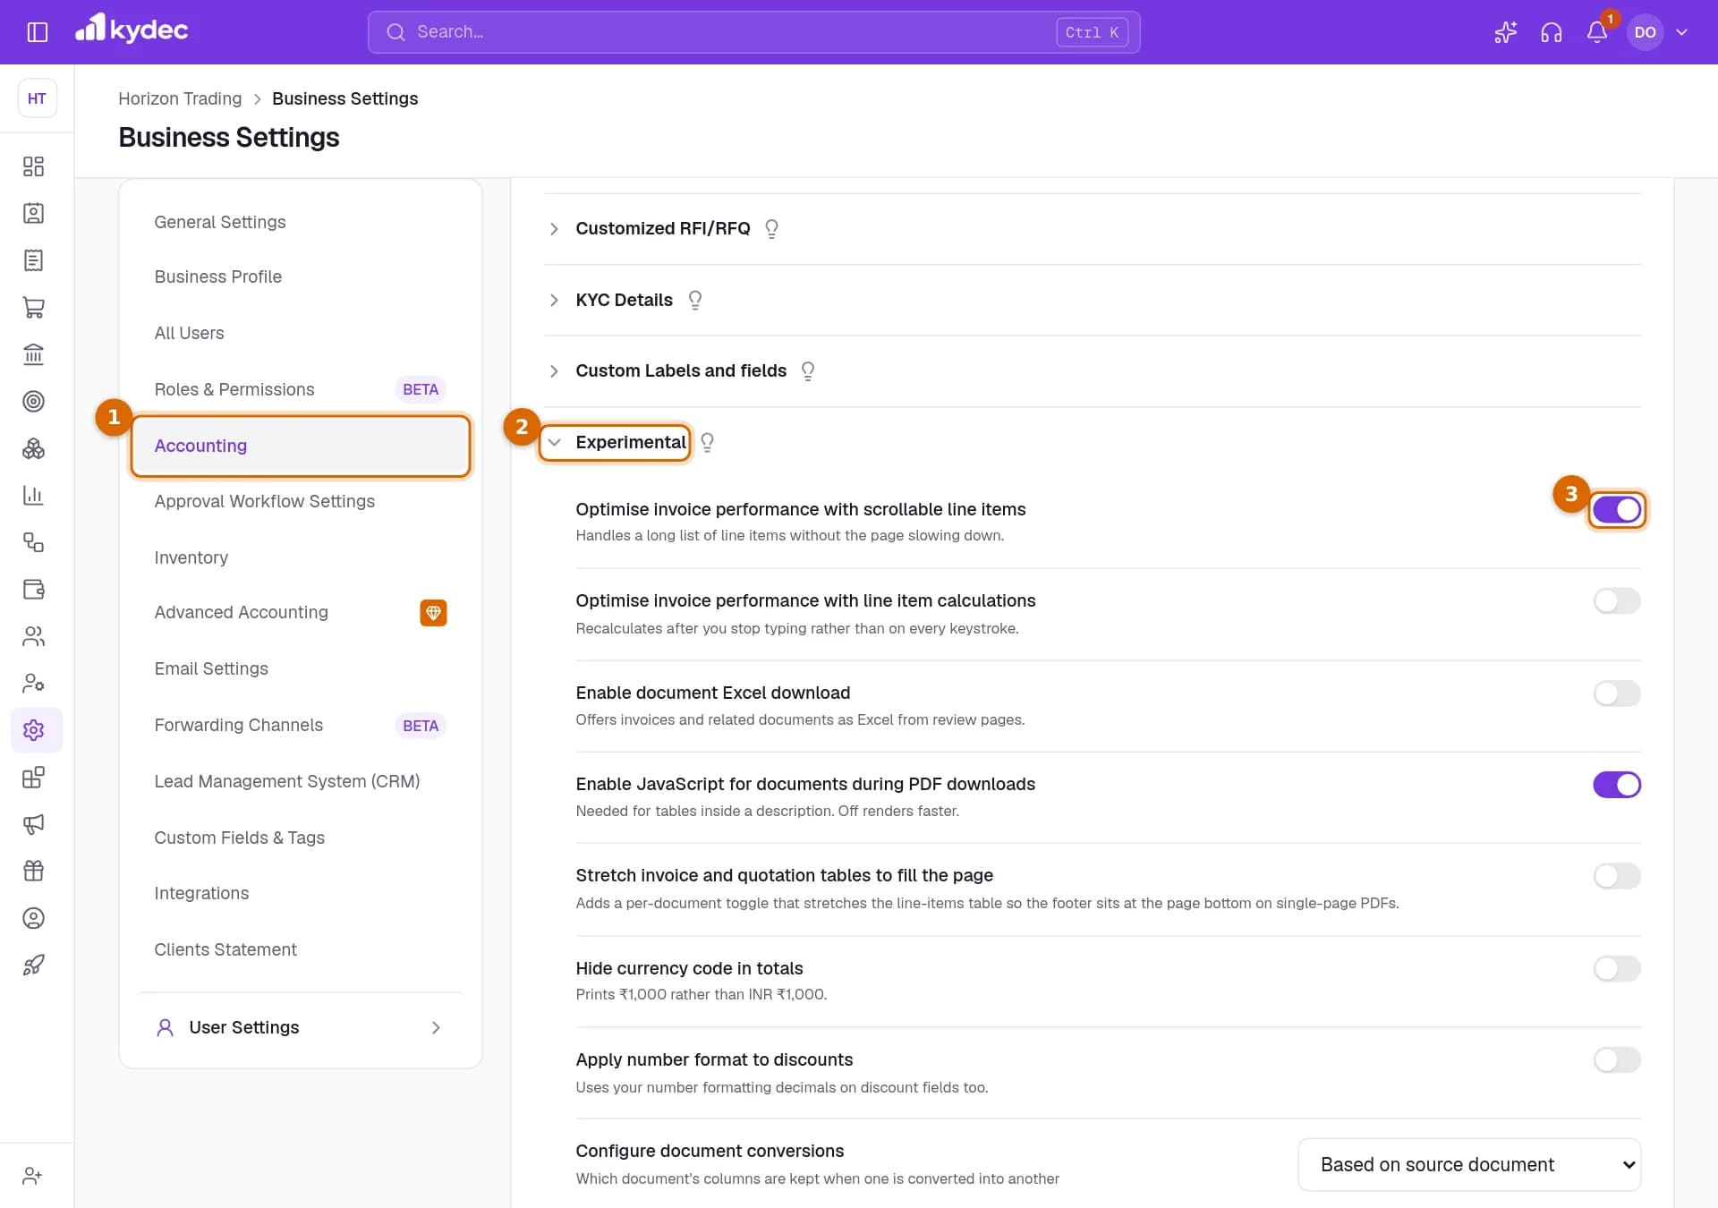Open the target icon in sidebar

pyautogui.click(x=33, y=401)
